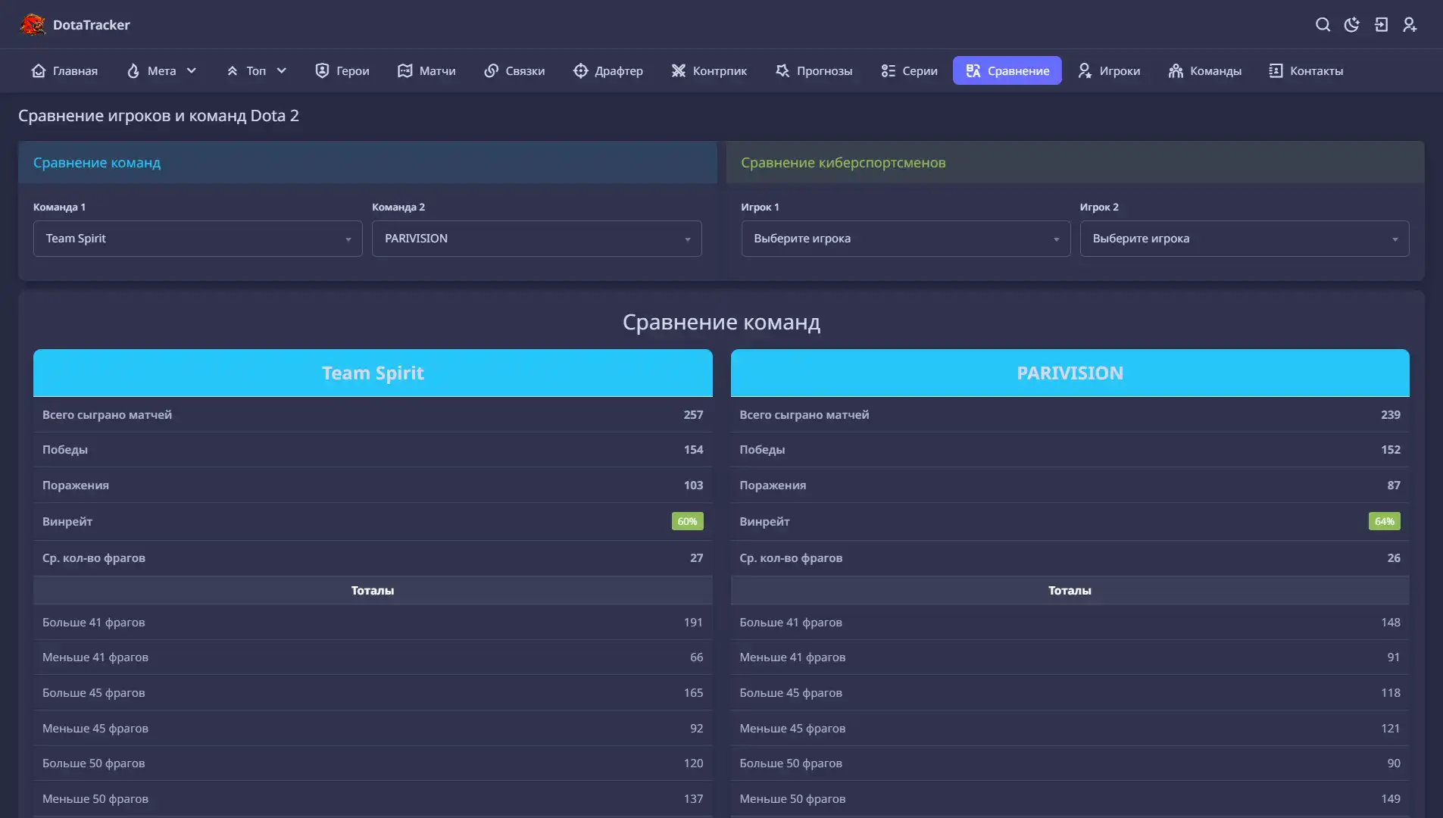Screen dimensions: 1443x818
Task: Expand the Топ menu chevron
Action: [282, 70]
